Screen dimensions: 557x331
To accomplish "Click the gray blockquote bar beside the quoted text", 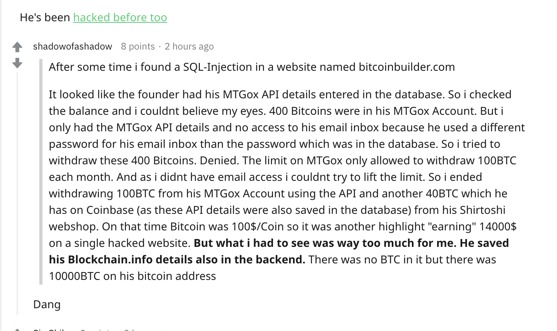I will [x=41, y=171].
